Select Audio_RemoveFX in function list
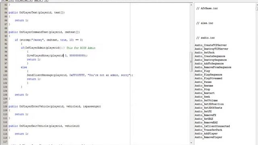The height and width of the screenshot is (145, 258). pyautogui.click(x=205, y=115)
